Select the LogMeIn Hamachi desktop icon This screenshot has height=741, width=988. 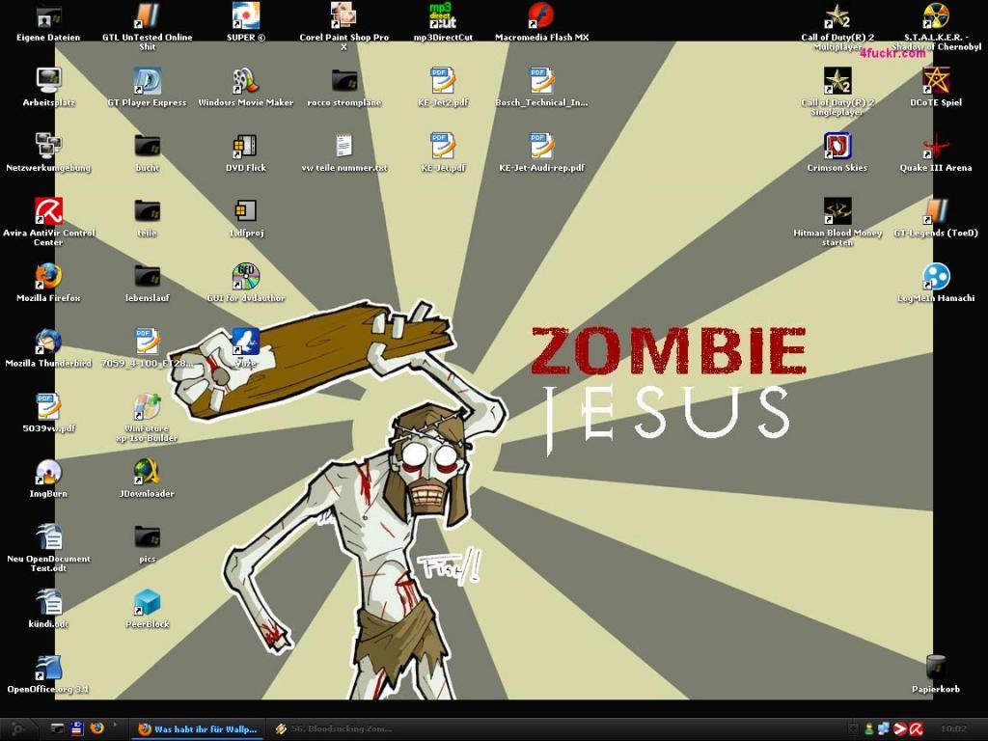935,277
